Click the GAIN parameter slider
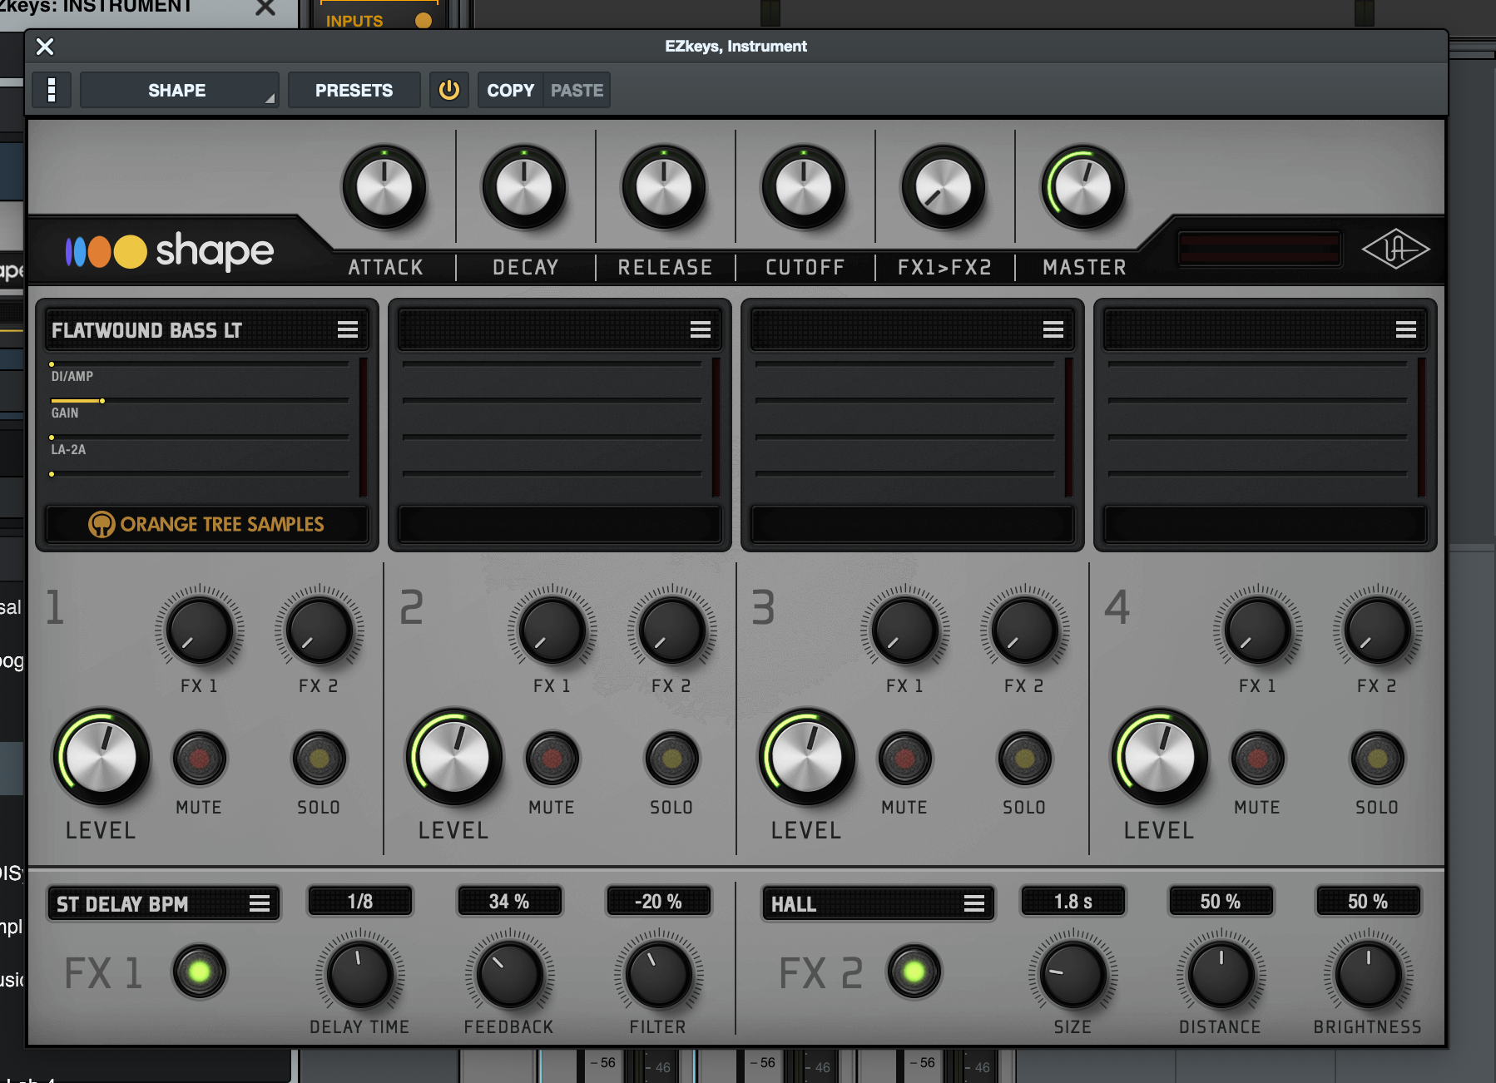The image size is (1496, 1083). (x=200, y=401)
